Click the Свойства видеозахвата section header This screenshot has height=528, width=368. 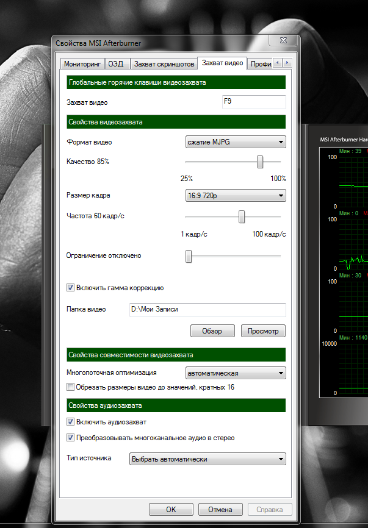pyautogui.click(x=176, y=122)
